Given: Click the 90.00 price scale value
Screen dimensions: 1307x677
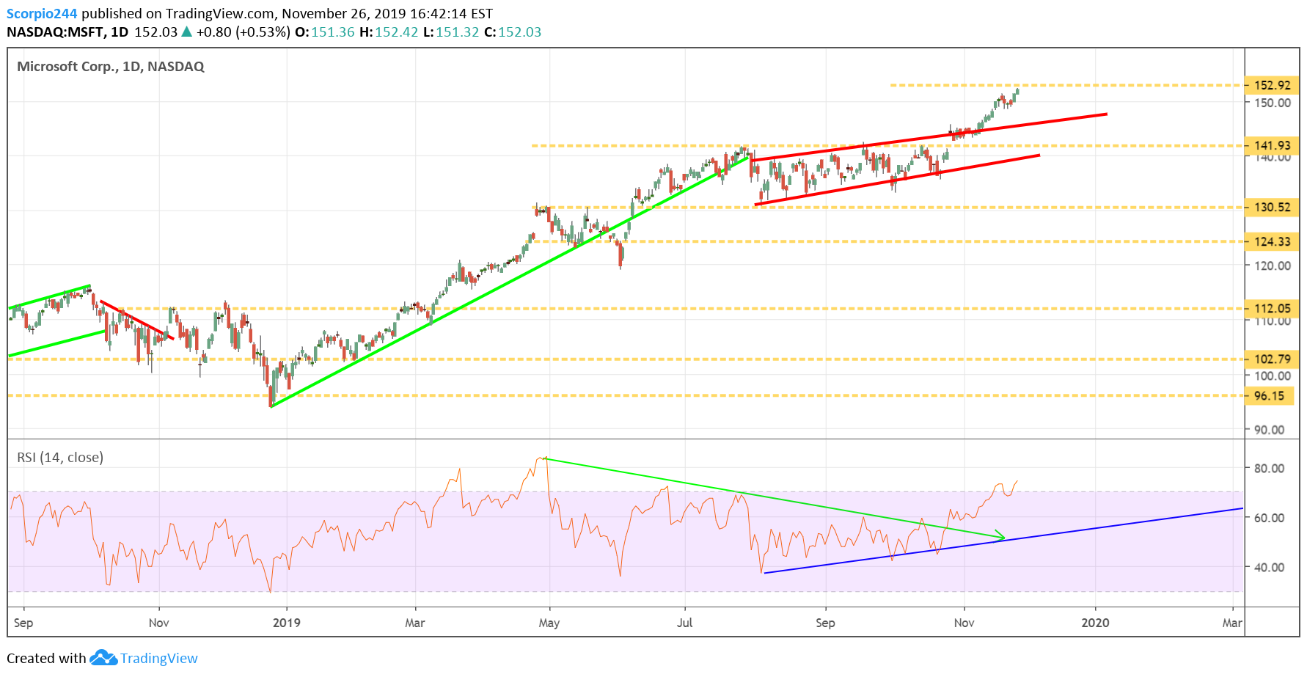Looking at the screenshot, I should click(1270, 430).
